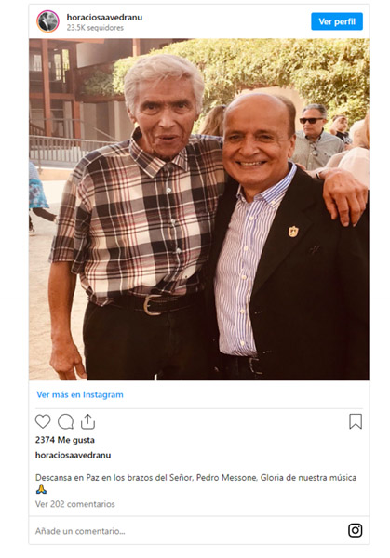Screen dimensions: 390x558
Task: Save post with the bookmark icon
Action: click(356, 421)
